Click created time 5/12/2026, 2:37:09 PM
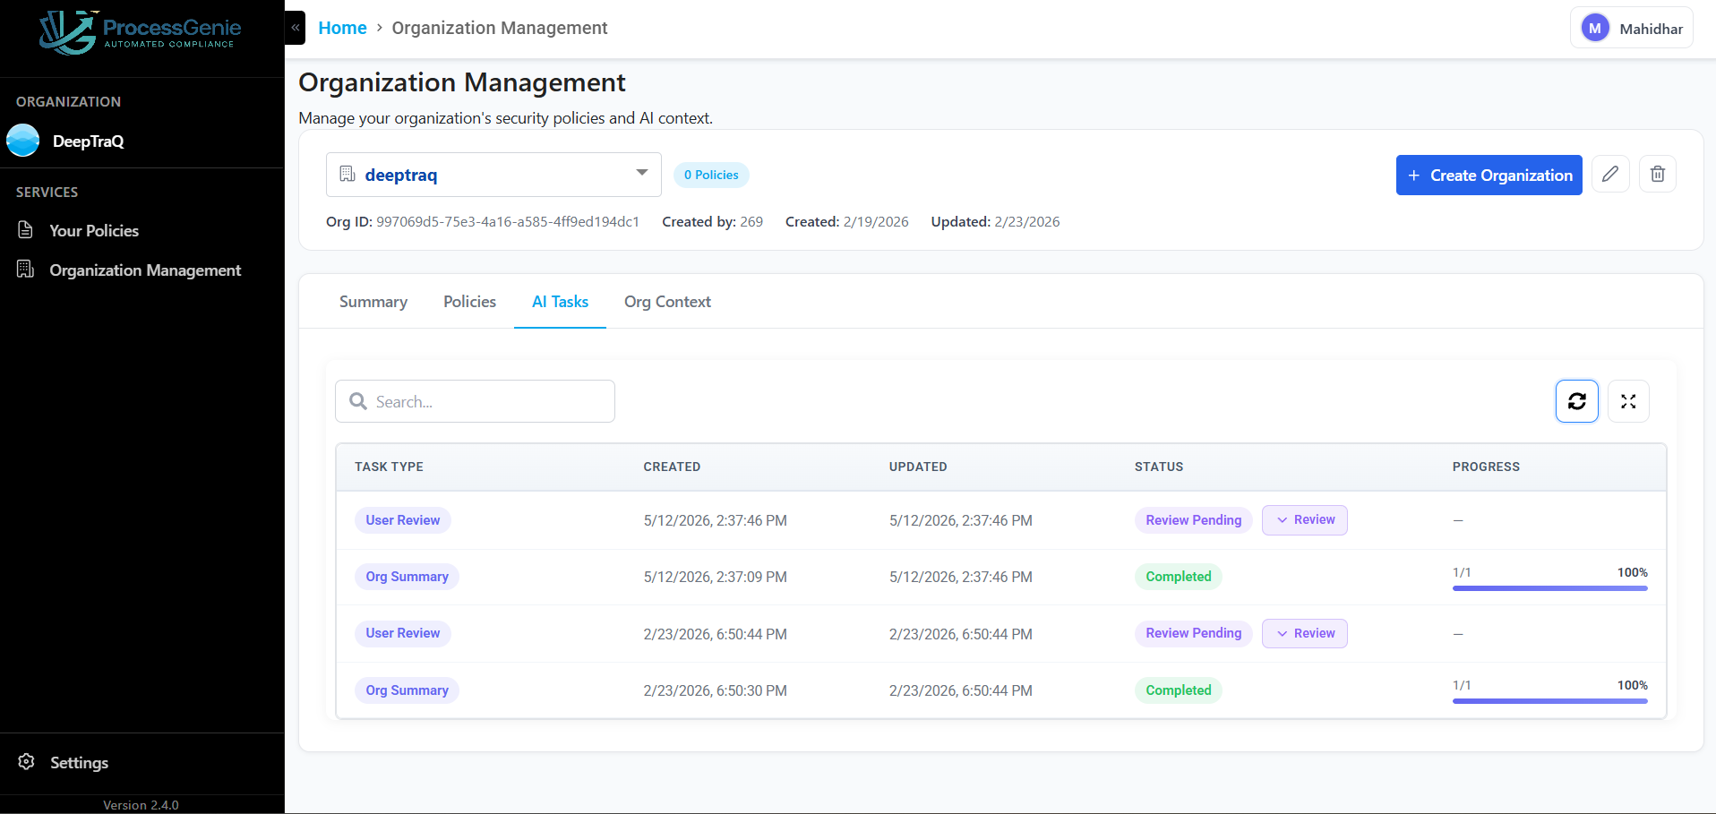Image resolution: width=1716 pixels, height=814 pixels. (x=715, y=577)
